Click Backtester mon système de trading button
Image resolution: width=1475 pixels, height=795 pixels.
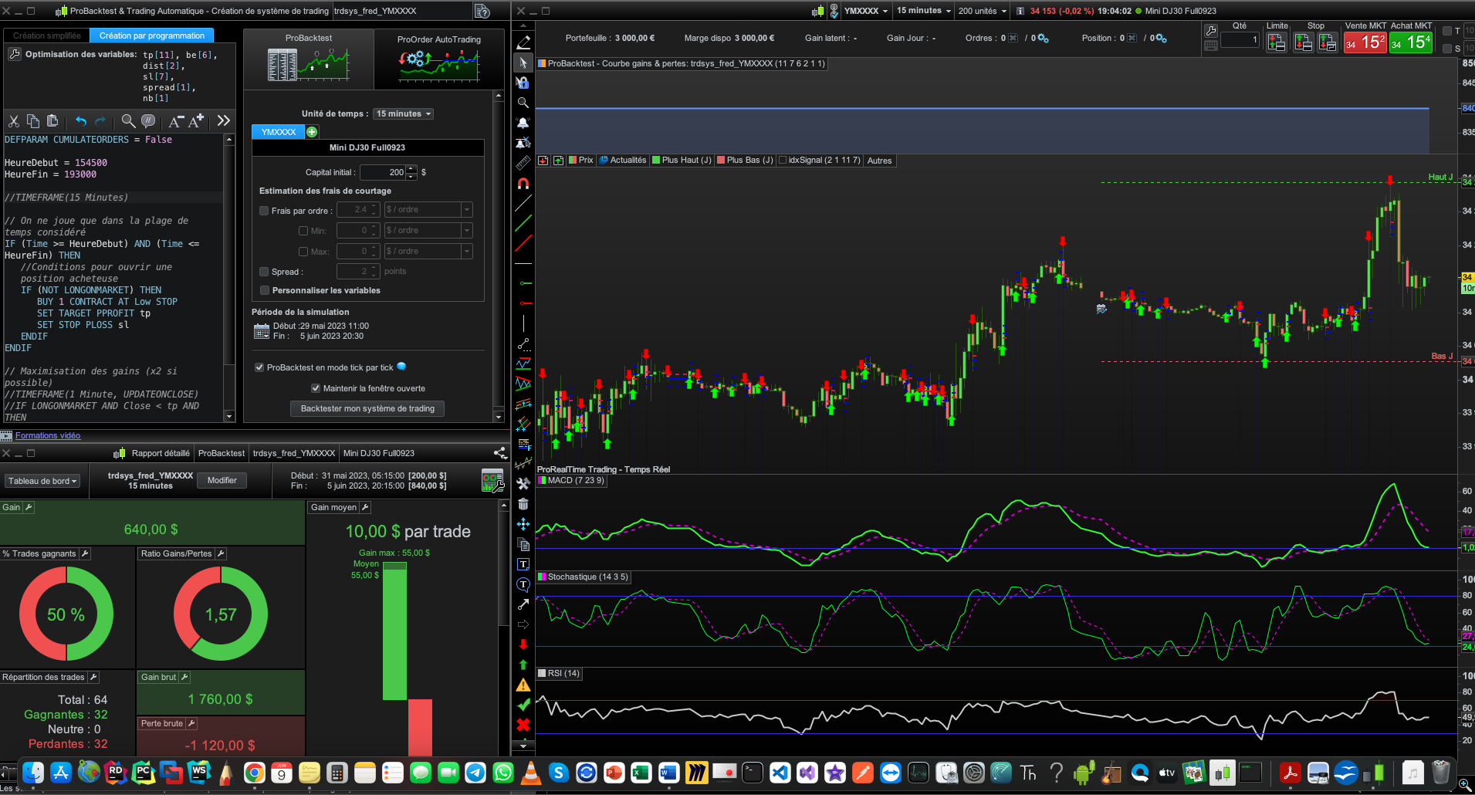[367, 408]
